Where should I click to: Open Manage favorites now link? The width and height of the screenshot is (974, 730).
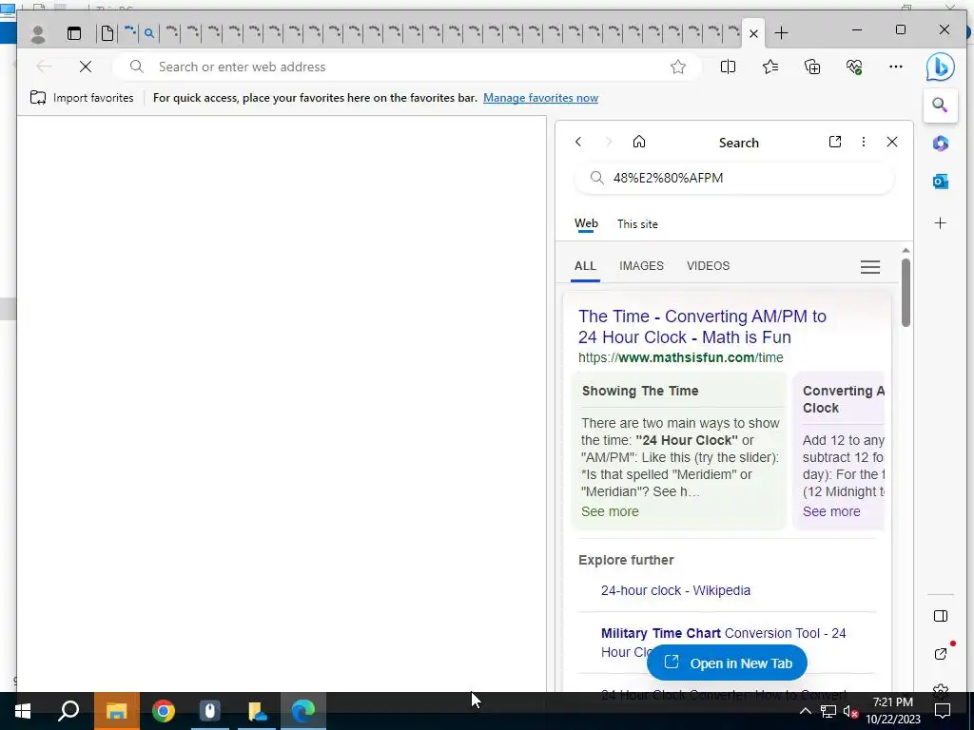pos(540,98)
